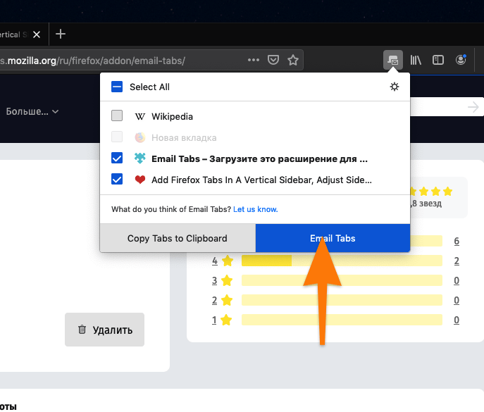Click the Удалить remove button
This screenshot has height=412, width=484.
click(105, 330)
